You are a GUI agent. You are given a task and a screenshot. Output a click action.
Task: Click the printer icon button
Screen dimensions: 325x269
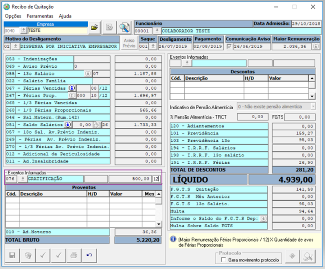pyautogui.click(x=74, y=255)
